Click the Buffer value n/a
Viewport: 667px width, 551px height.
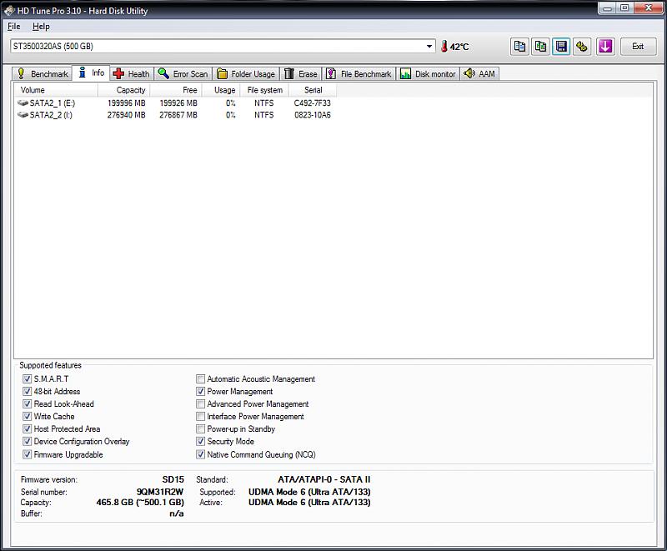tap(177, 513)
